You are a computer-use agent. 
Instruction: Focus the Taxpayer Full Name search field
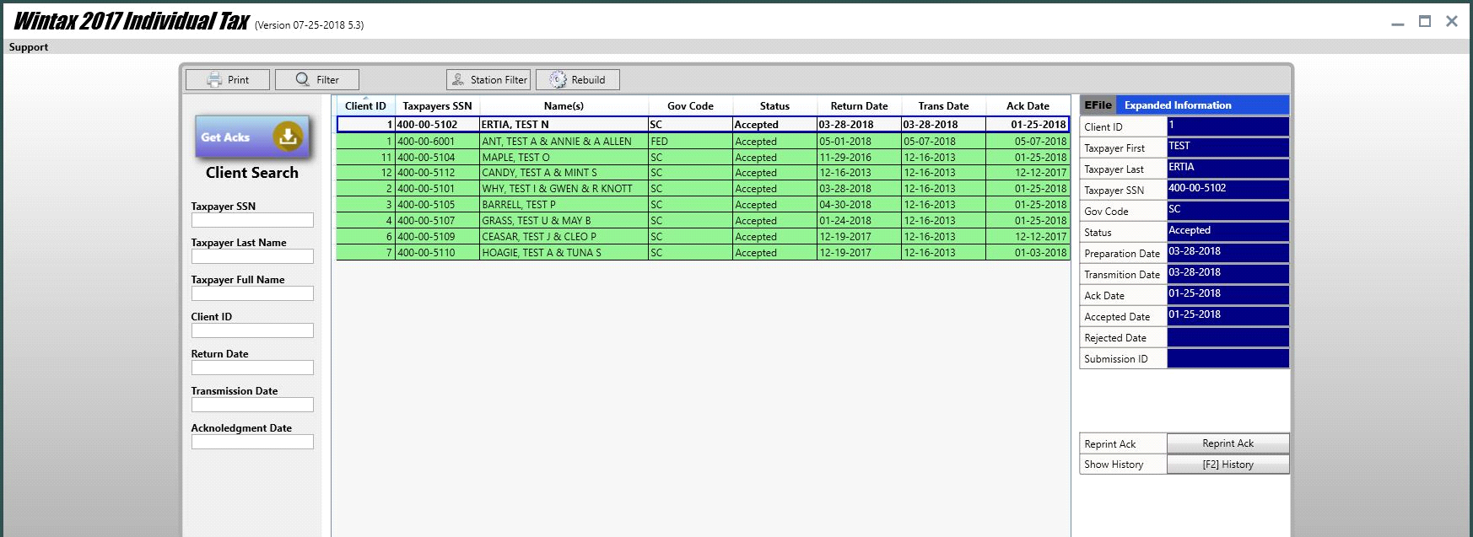252,293
